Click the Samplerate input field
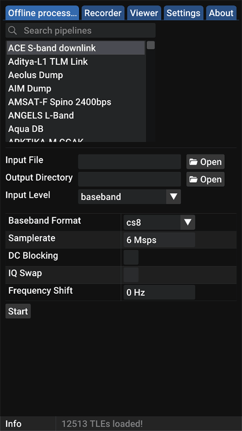The image size is (242, 431). (x=159, y=240)
